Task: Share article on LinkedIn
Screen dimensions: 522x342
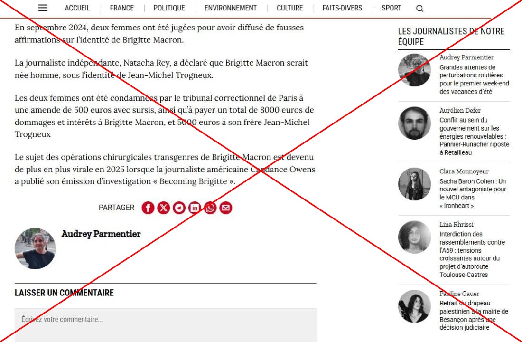Action: click(x=195, y=208)
